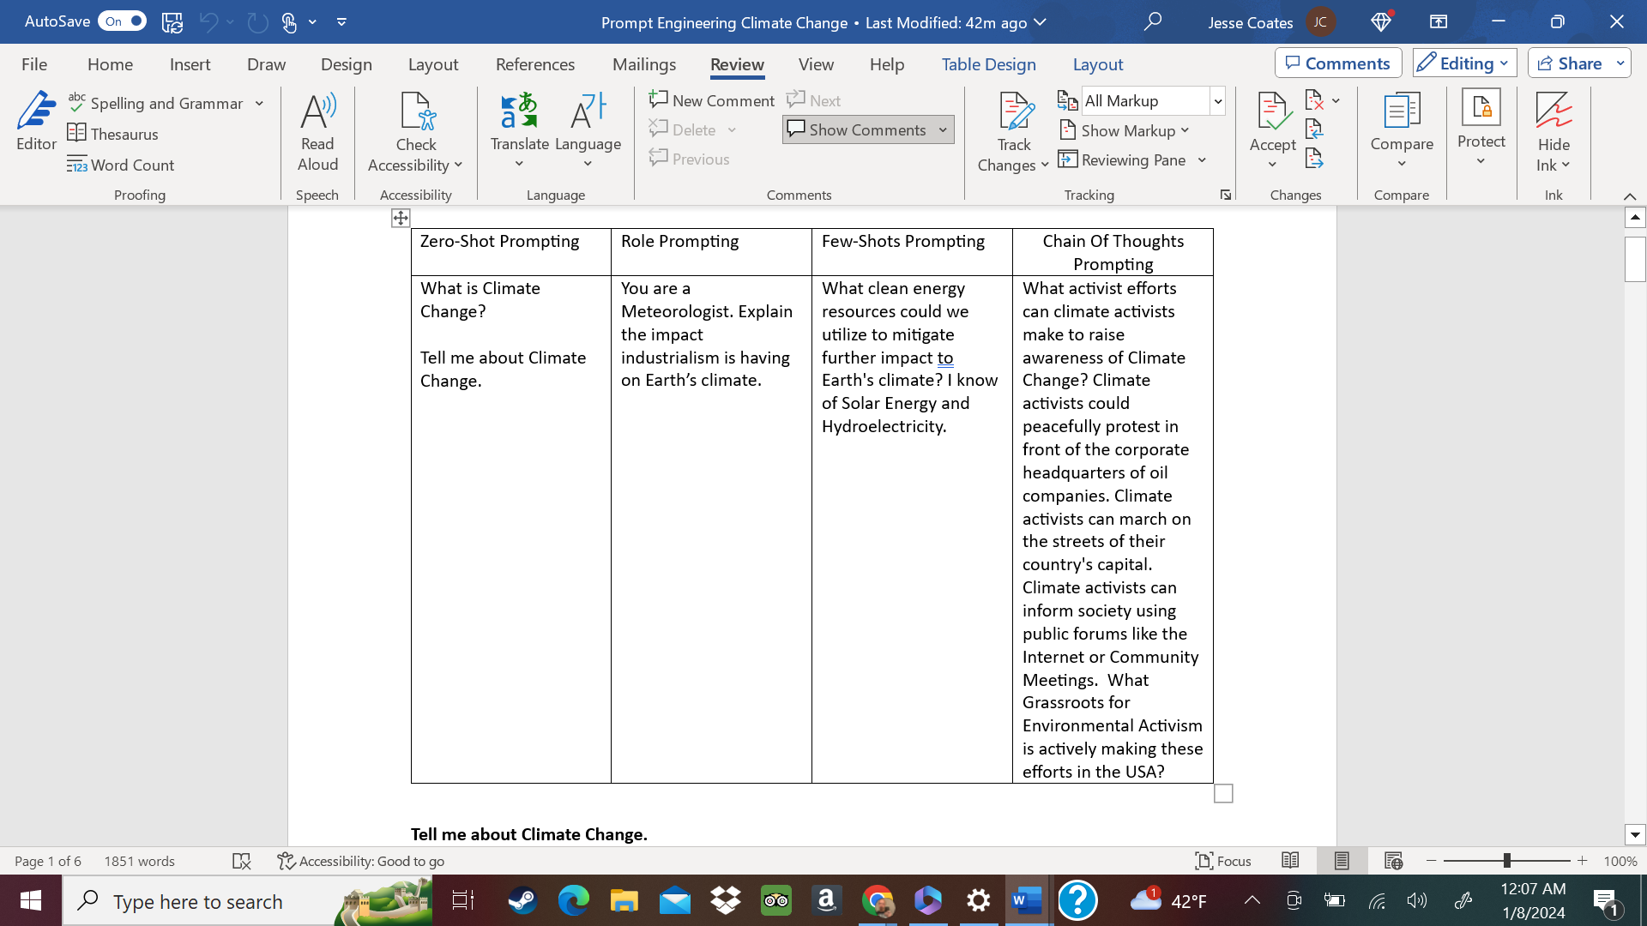
Task: Go to previous change icon
Action: tap(1314, 129)
